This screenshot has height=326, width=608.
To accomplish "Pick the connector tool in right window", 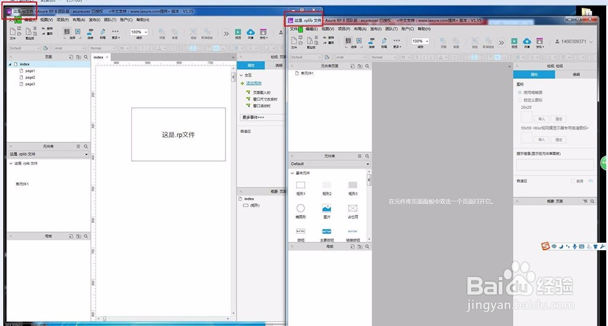I will click(371, 41).
